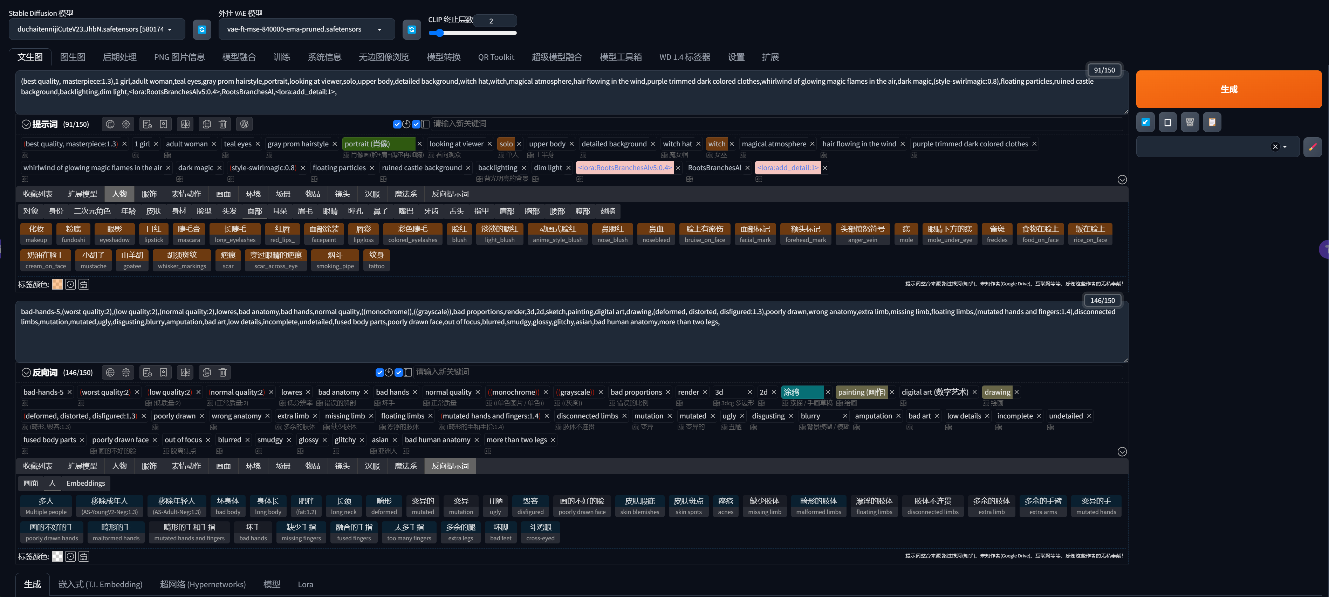Add 'extra arms' 多余的手臂 negative tag
This screenshot has width=1329, height=597.
(x=1043, y=506)
